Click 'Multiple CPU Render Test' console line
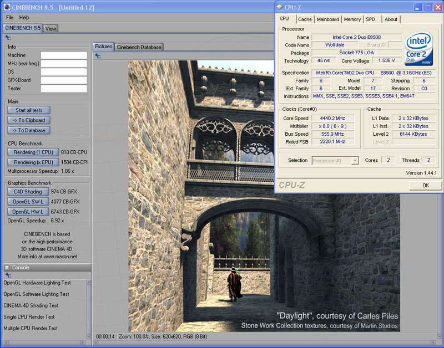The width and height of the screenshot is (444, 348). [31, 328]
